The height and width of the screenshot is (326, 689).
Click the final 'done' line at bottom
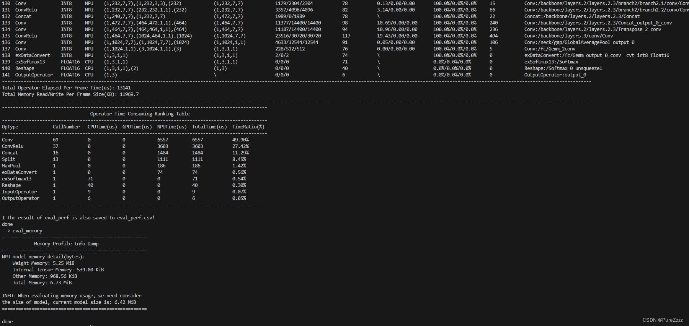pos(7,321)
